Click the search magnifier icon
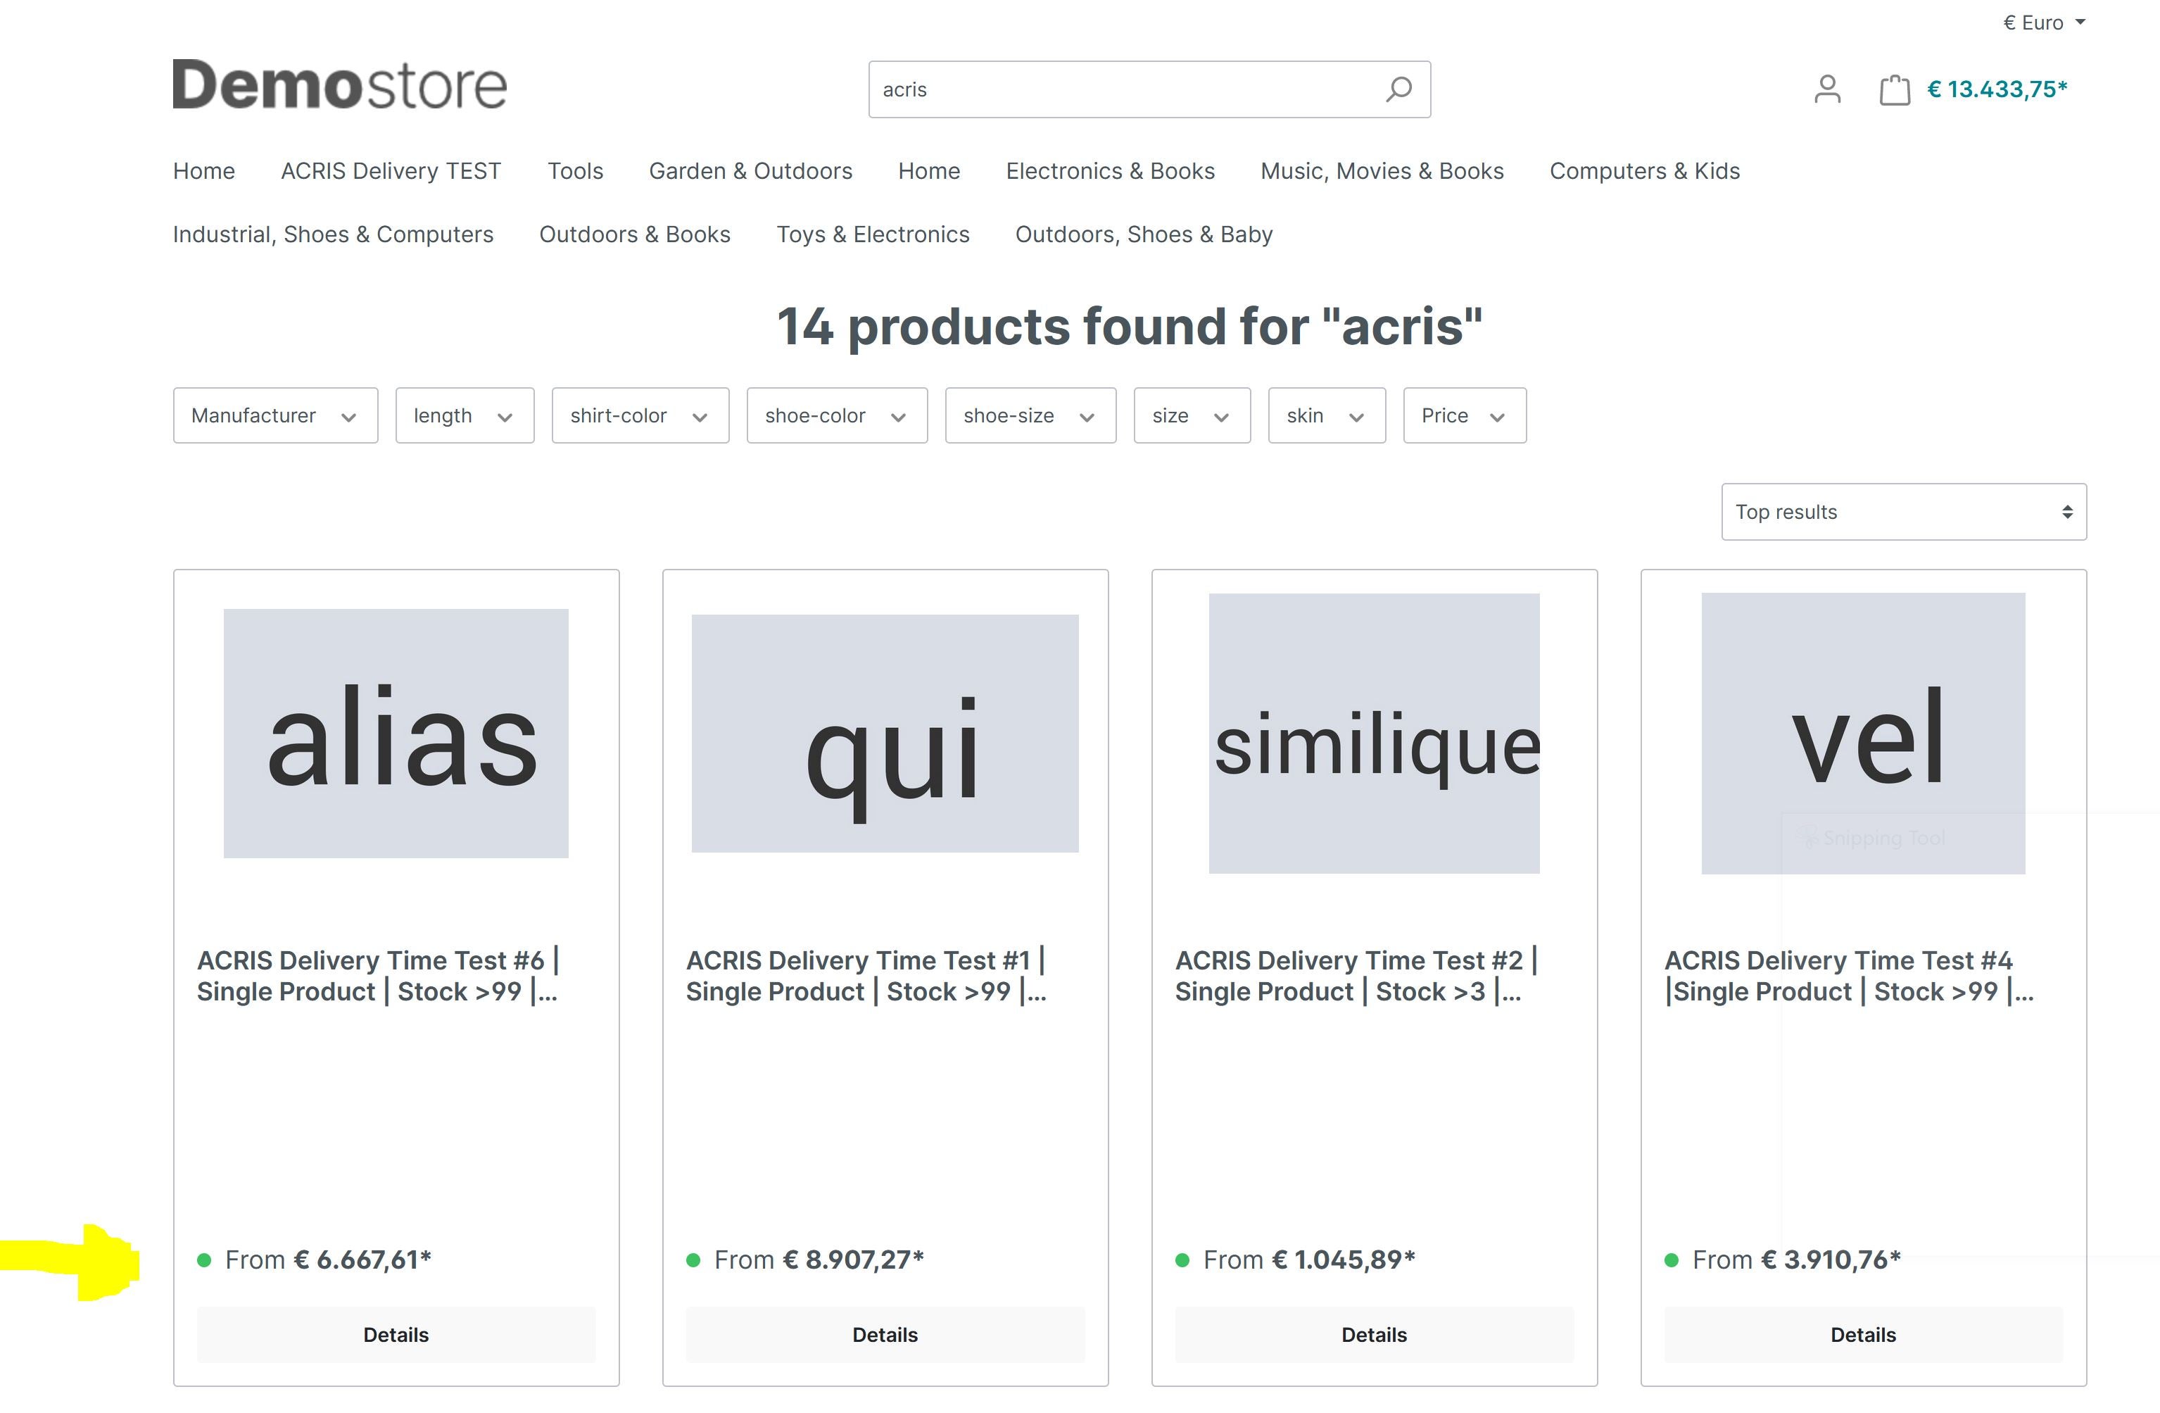The image size is (2160, 1413). [x=1398, y=89]
